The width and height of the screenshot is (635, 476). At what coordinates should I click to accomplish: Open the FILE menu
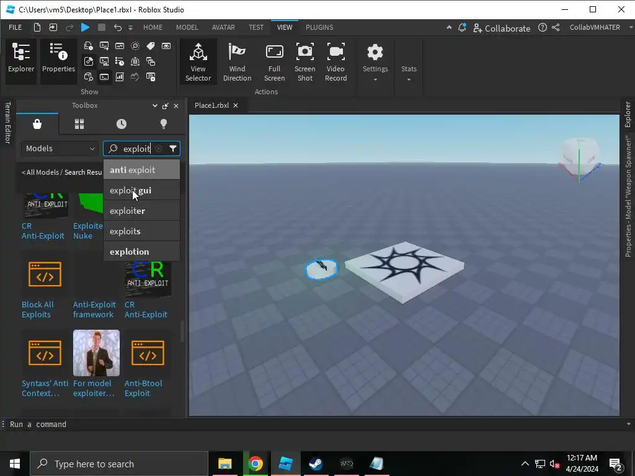coord(16,27)
